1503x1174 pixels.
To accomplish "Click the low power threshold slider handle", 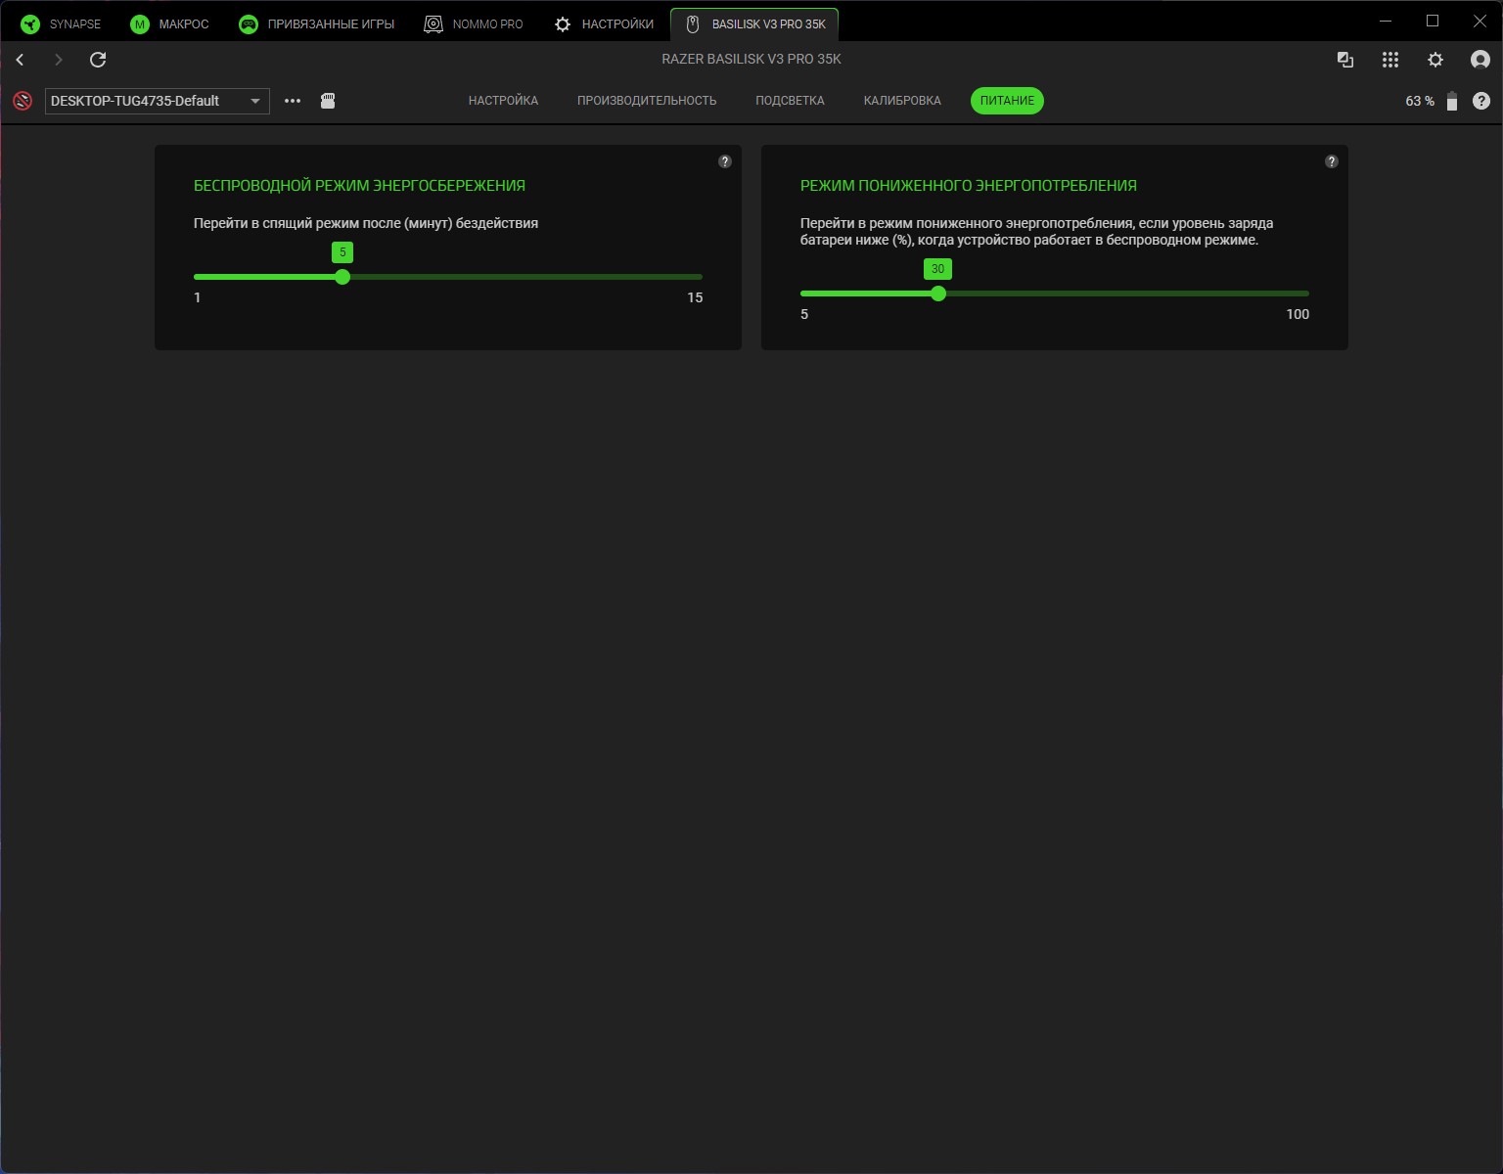I will coord(938,293).
